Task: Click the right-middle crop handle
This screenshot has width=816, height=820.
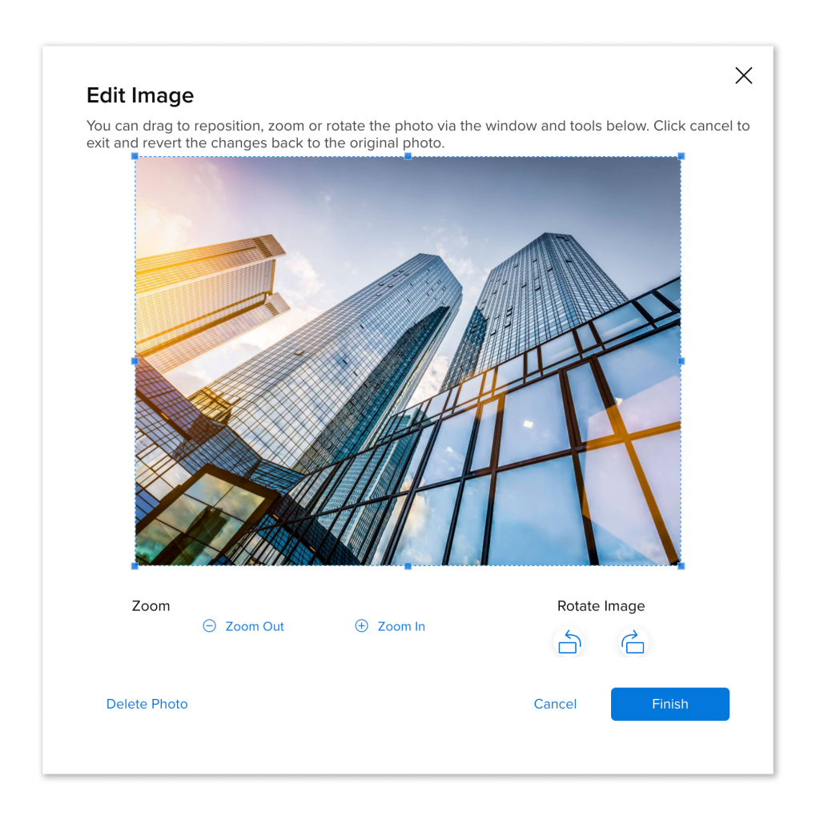Action: point(681,361)
